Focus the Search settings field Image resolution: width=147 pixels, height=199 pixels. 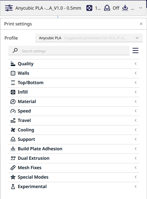(x=69, y=50)
